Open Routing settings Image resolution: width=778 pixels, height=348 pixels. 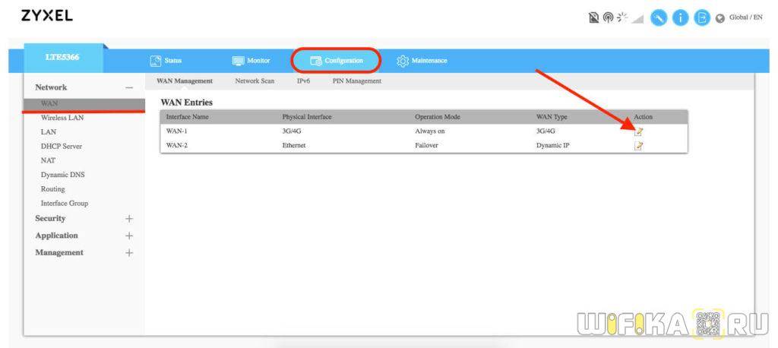click(x=52, y=189)
